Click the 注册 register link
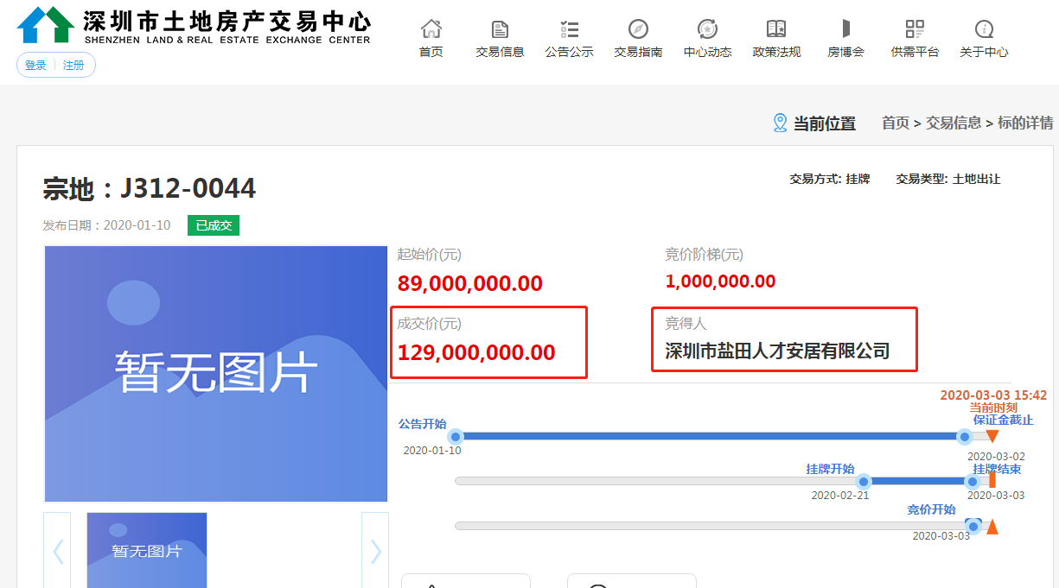The width and height of the screenshot is (1059, 588). [73, 66]
